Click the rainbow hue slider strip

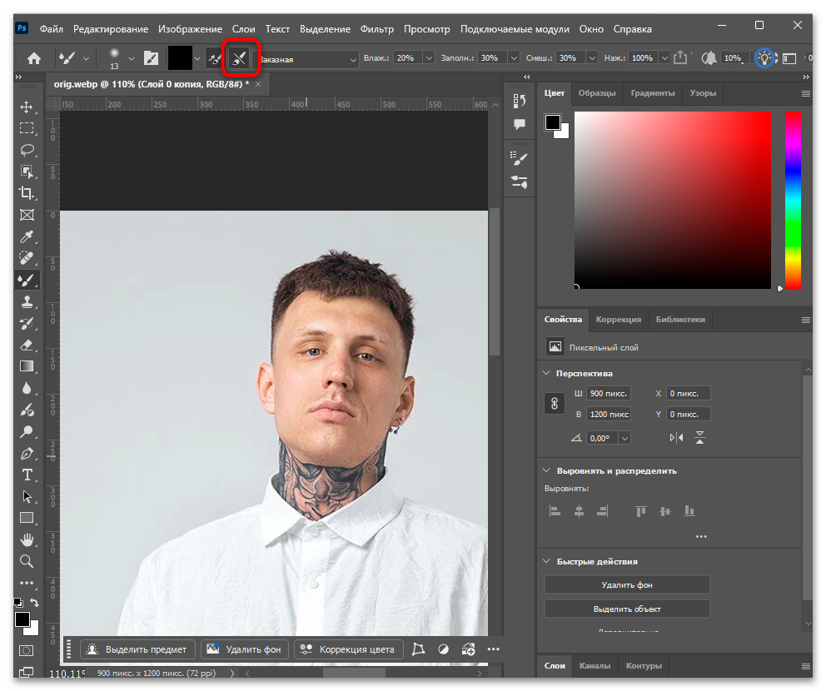click(x=793, y=200)
